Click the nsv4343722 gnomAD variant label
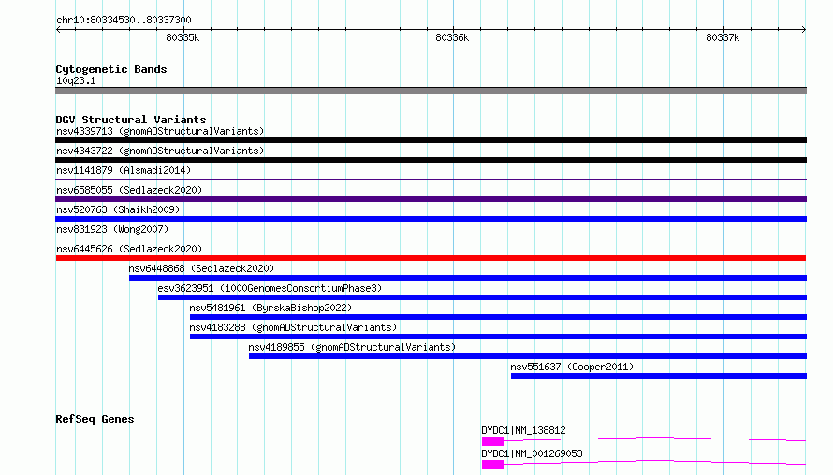Image resolution: width=833 pixels, height=475 pixels. (160, 151)
